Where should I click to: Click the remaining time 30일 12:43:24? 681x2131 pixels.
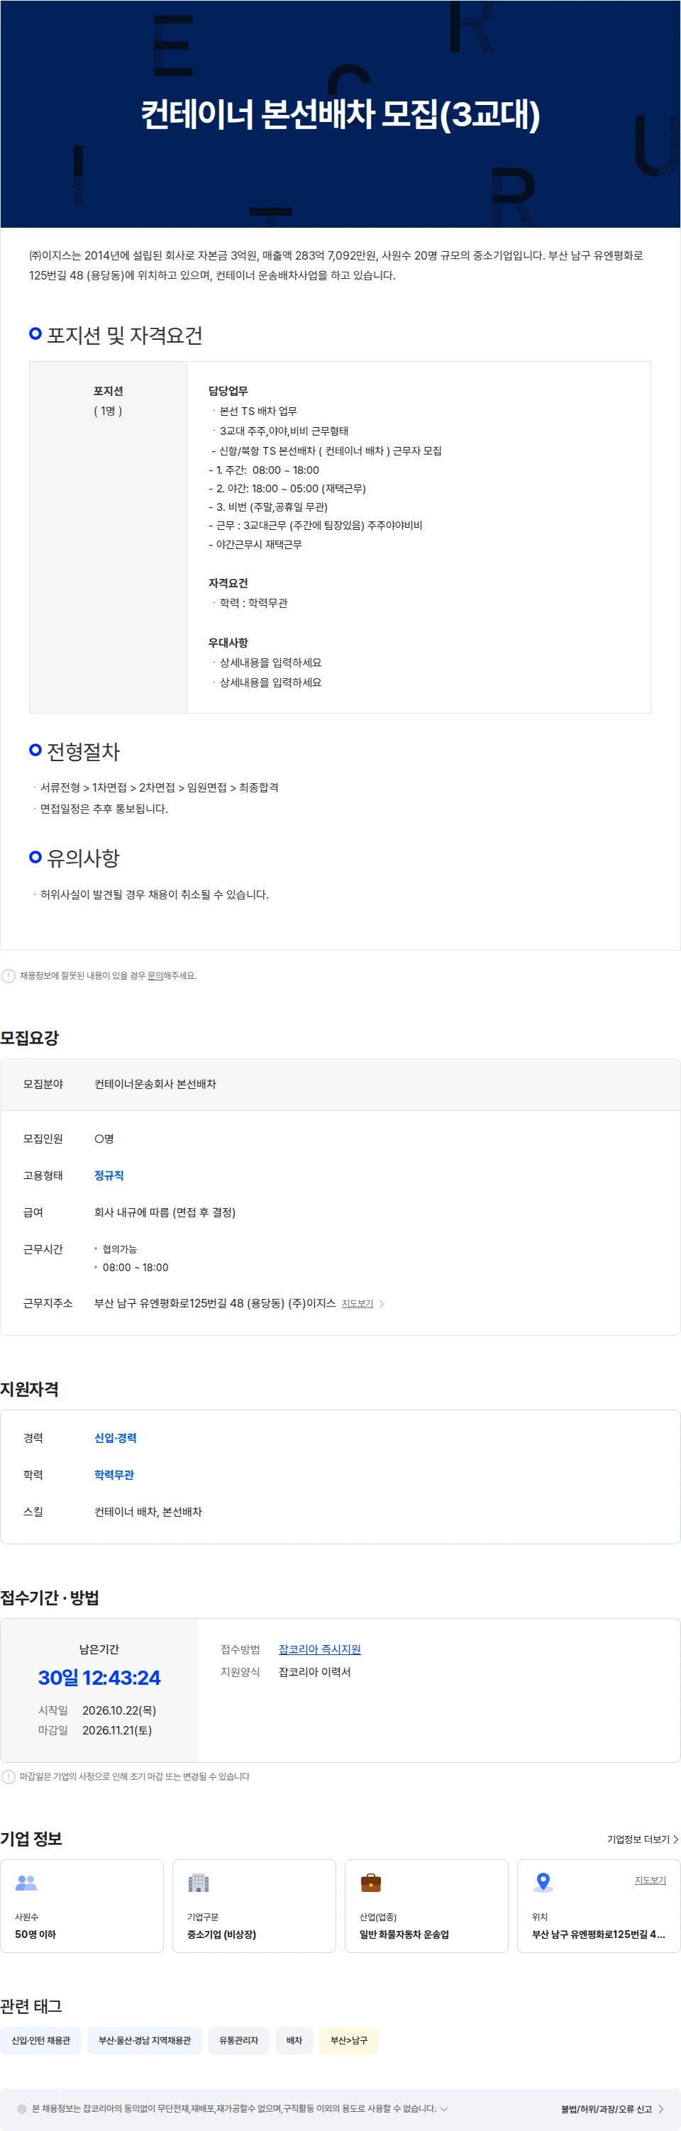(99, 1678)
